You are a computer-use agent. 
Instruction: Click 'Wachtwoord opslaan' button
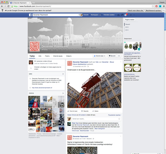[153, 11]
